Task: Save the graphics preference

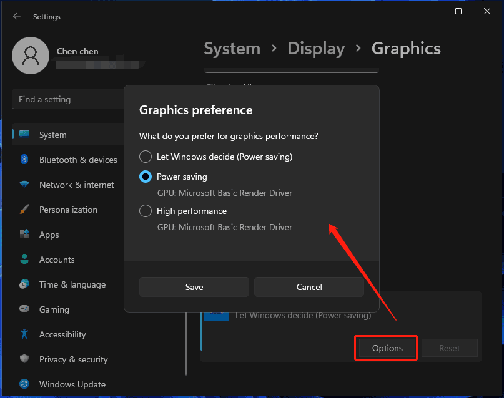Action: coord(194,287)
